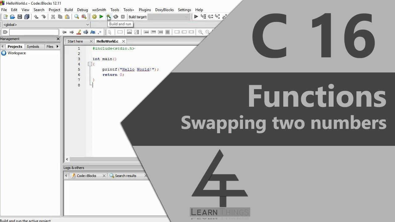Toggle search highlight with the marker icon

click(x=79, y=32)
